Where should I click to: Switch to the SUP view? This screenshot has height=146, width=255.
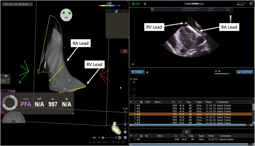(x=123, y=142)
